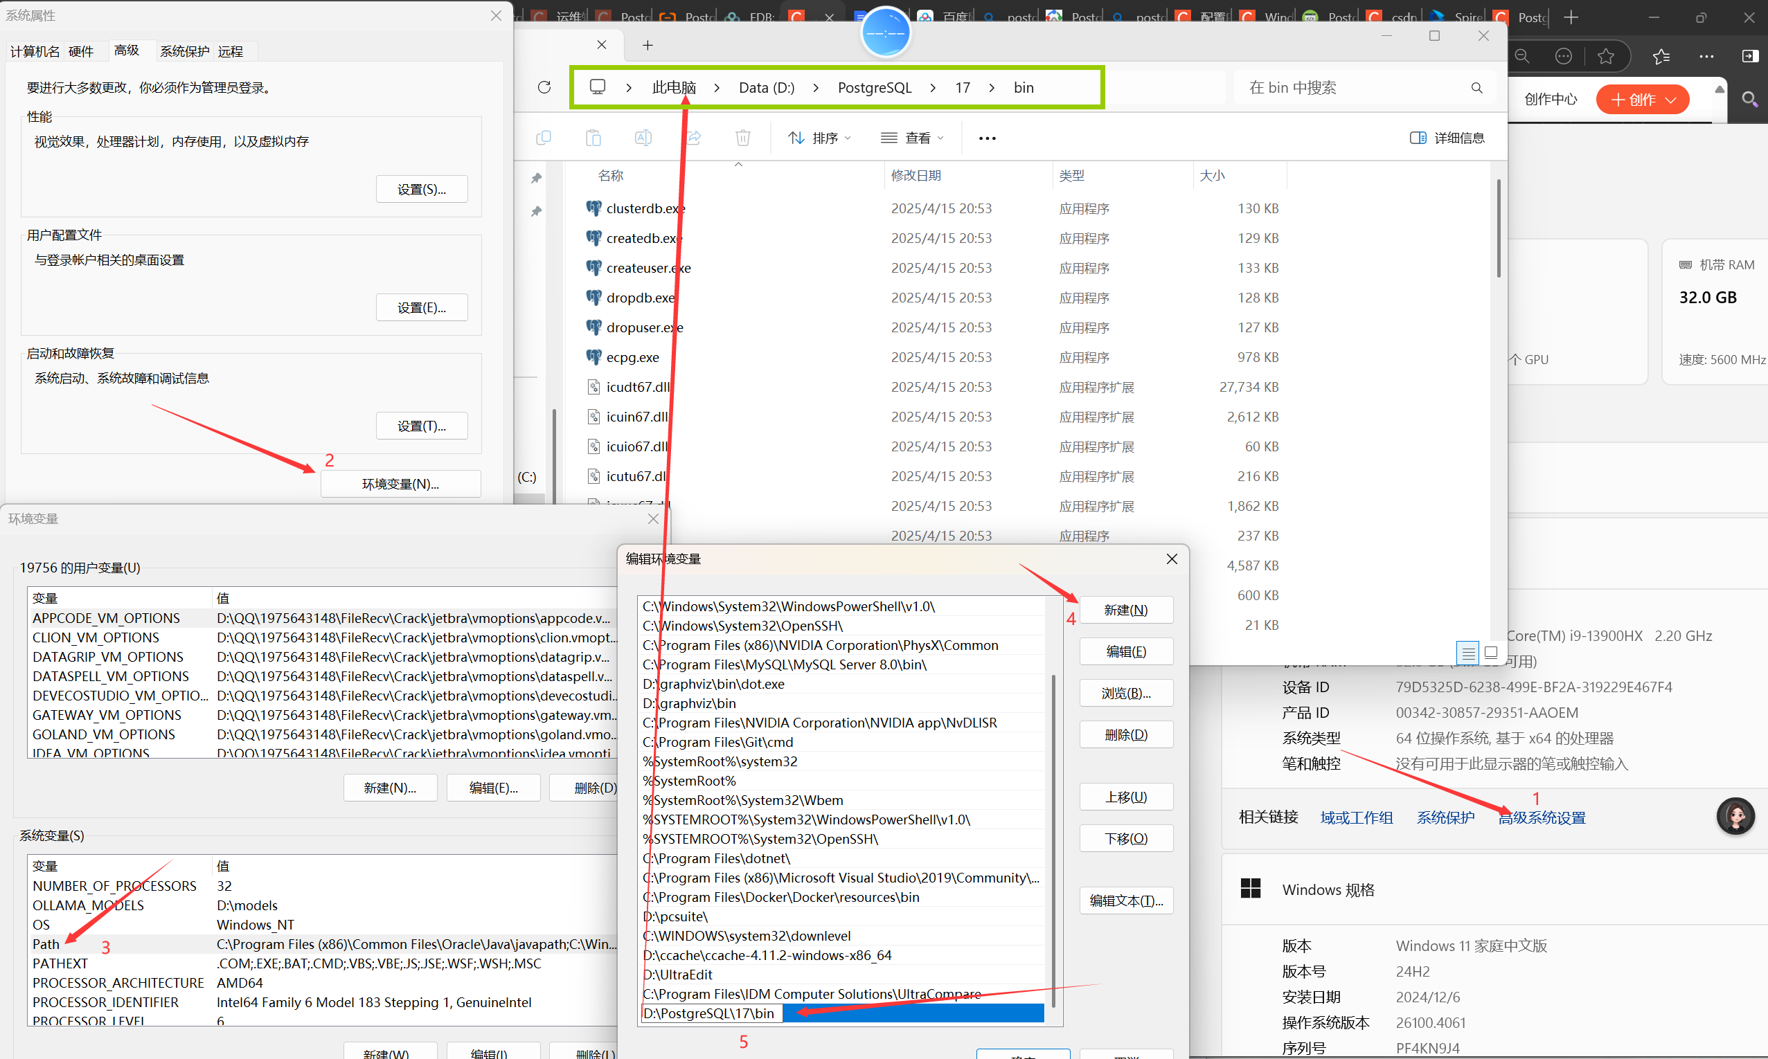Toggle the 详细信息 details pane
This screenshot has width=1768, height=1059.
1447,138
